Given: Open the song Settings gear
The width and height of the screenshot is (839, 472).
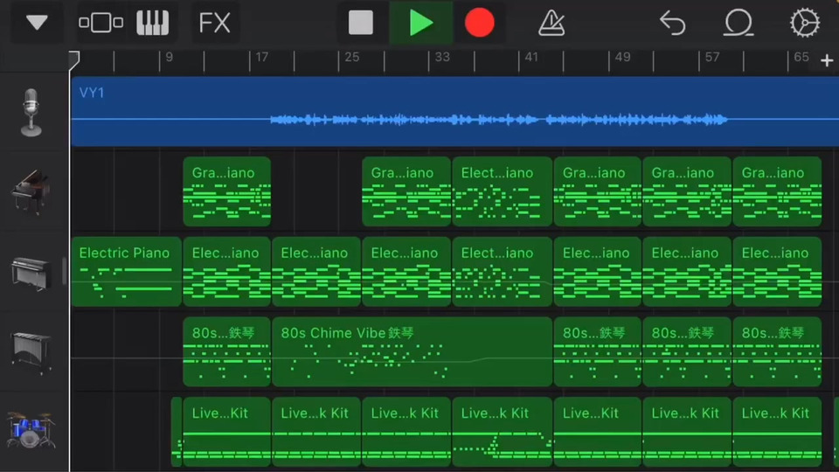Looking at the screenshot, I should click(x=805, y=23).
